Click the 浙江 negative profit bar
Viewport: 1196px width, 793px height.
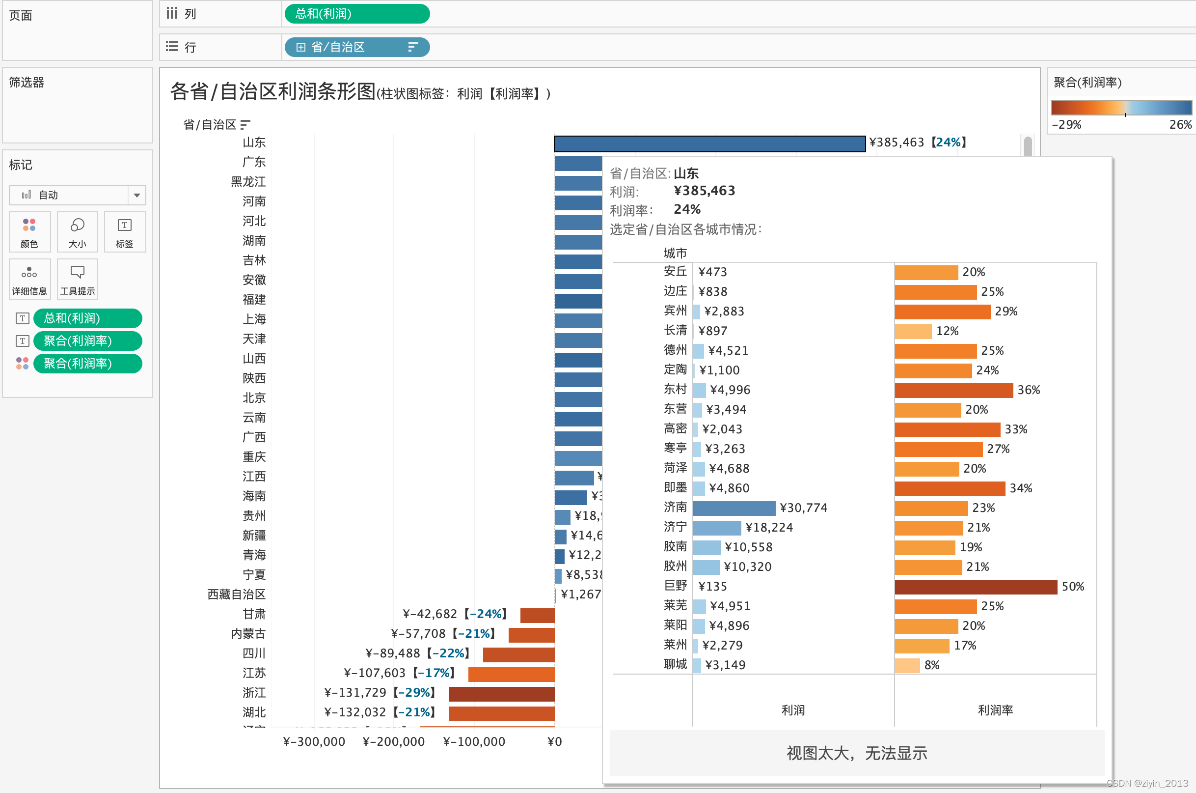pyautogui.click(x=501, y=694)
